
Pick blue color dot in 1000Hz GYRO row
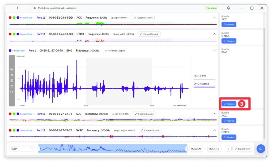(18, 130)
